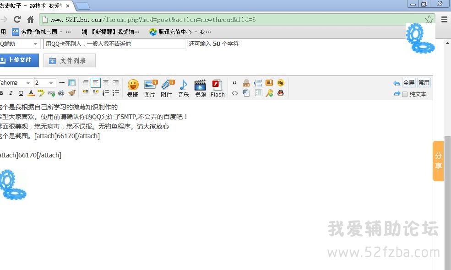
Task: Insert music with 音乐 button
Action: click(183, 88)
